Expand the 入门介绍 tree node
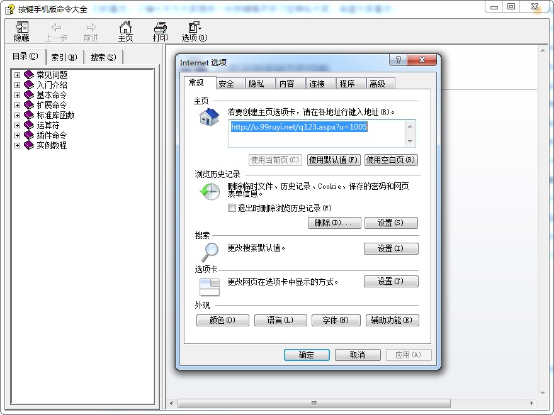 click(17, 85)
